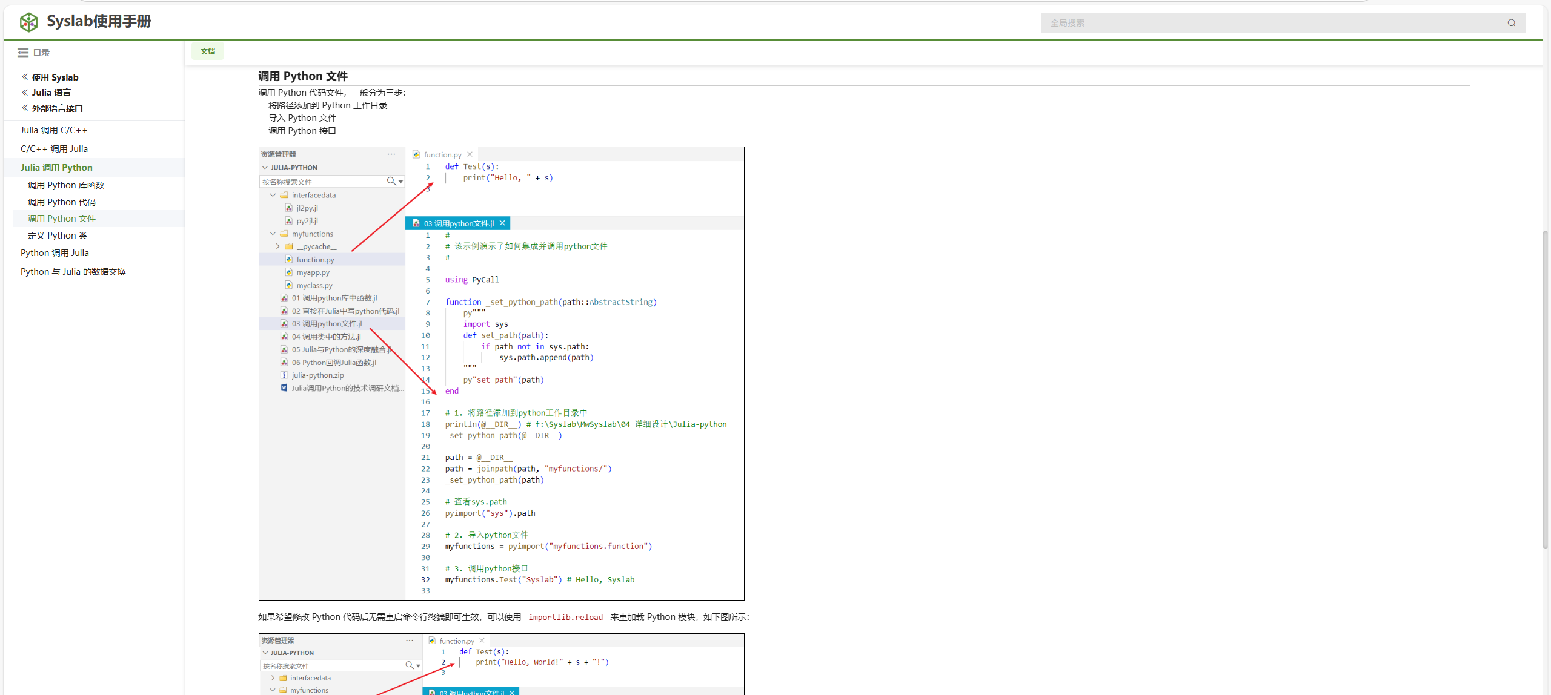Click the 使用 Syslab breadcrumb text
The width and height of the screenshot is (1551, 695).
pos(55,77)
